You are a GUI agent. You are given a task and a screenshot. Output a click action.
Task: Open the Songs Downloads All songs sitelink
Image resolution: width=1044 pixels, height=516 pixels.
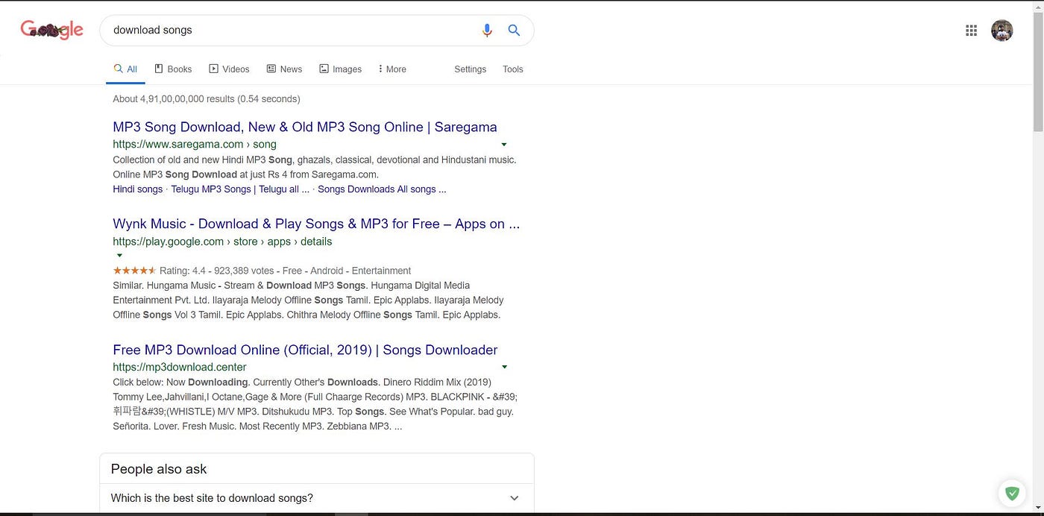[382, 189]
